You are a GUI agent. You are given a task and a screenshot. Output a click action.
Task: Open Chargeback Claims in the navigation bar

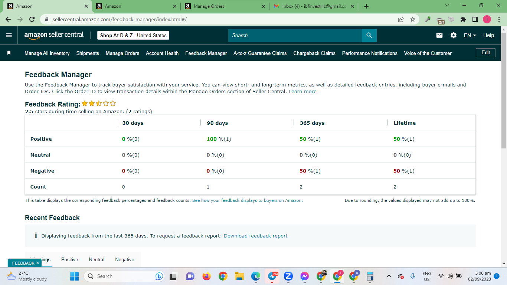click(x=314, y=53)
